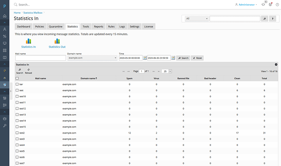Open the Domain name example.com dropdown
The image size is (281, 166).
92,58
